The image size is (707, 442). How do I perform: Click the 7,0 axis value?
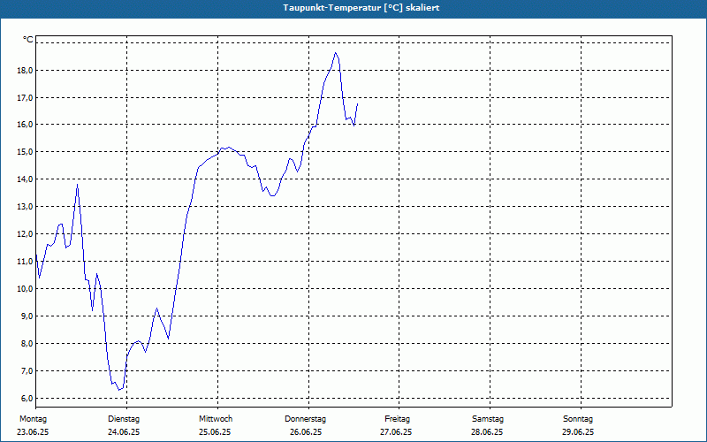[27, 370]
